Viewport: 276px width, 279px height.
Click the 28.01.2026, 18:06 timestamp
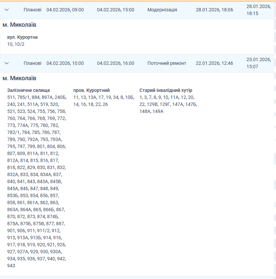coord(215,10)
